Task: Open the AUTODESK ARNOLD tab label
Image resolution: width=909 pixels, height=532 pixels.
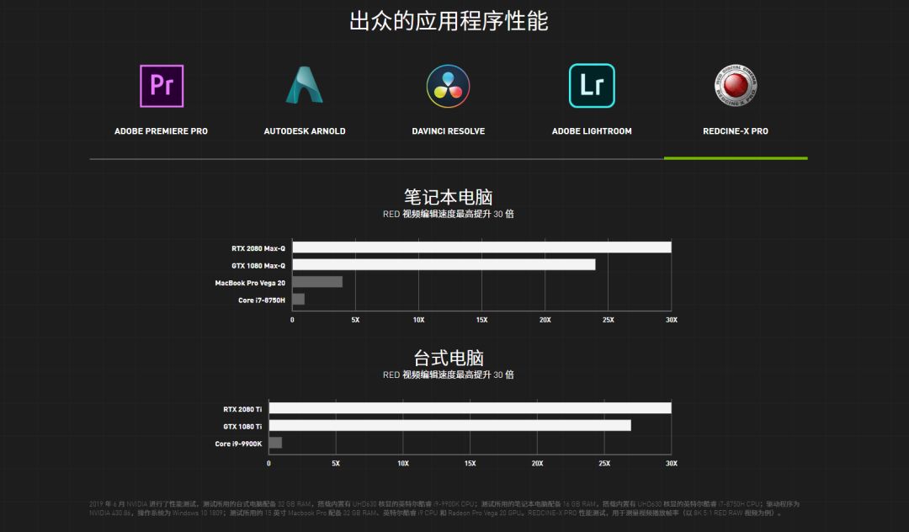Action: pyautogui.click(x=305, y=131)
